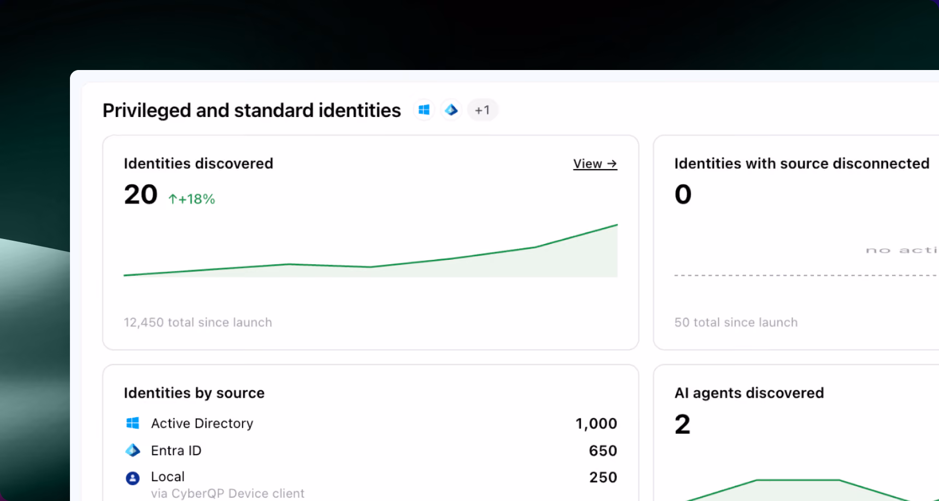This screenshot has height=501, width=939.
Task: Click the 'Identities by source' heading
Action: [194, 393]
